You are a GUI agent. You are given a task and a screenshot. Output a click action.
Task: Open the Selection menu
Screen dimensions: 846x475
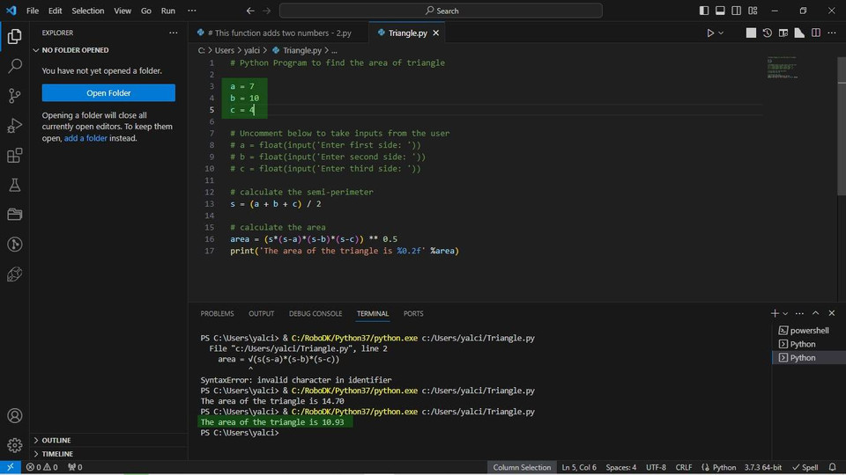[87, 11]
